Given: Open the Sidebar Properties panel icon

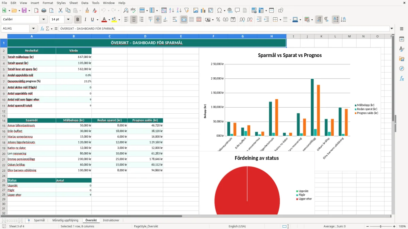Looking at the screenshot, I should click(402, 39).
